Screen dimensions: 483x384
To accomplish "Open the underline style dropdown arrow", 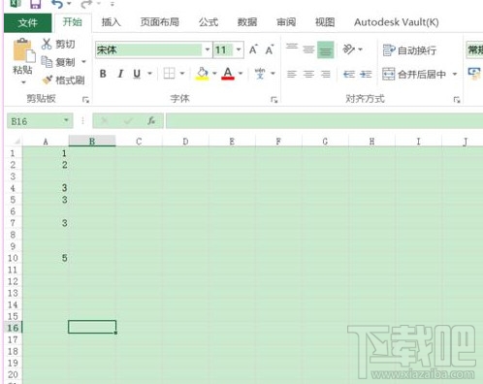I will coord(149,74).
